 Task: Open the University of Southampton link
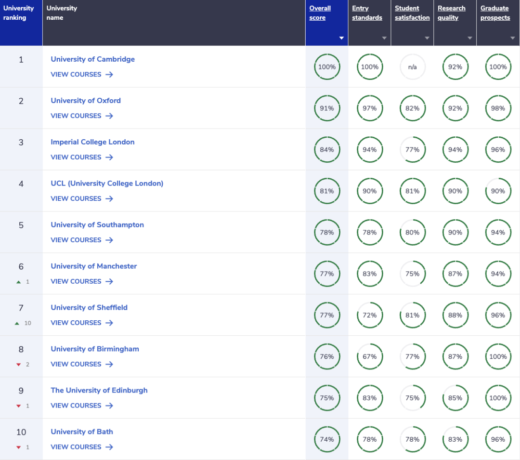pos(97,225)
